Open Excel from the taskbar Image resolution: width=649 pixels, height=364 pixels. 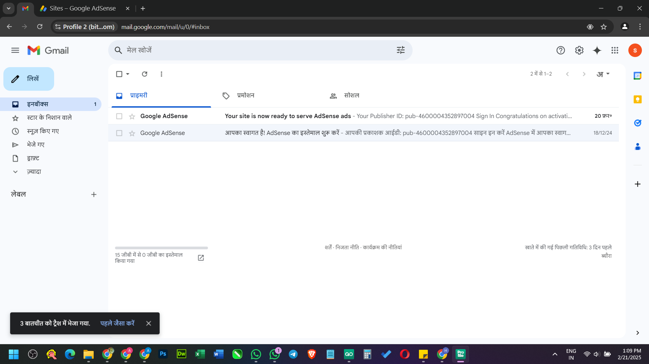pyautogui.click(x=200, y=354)
